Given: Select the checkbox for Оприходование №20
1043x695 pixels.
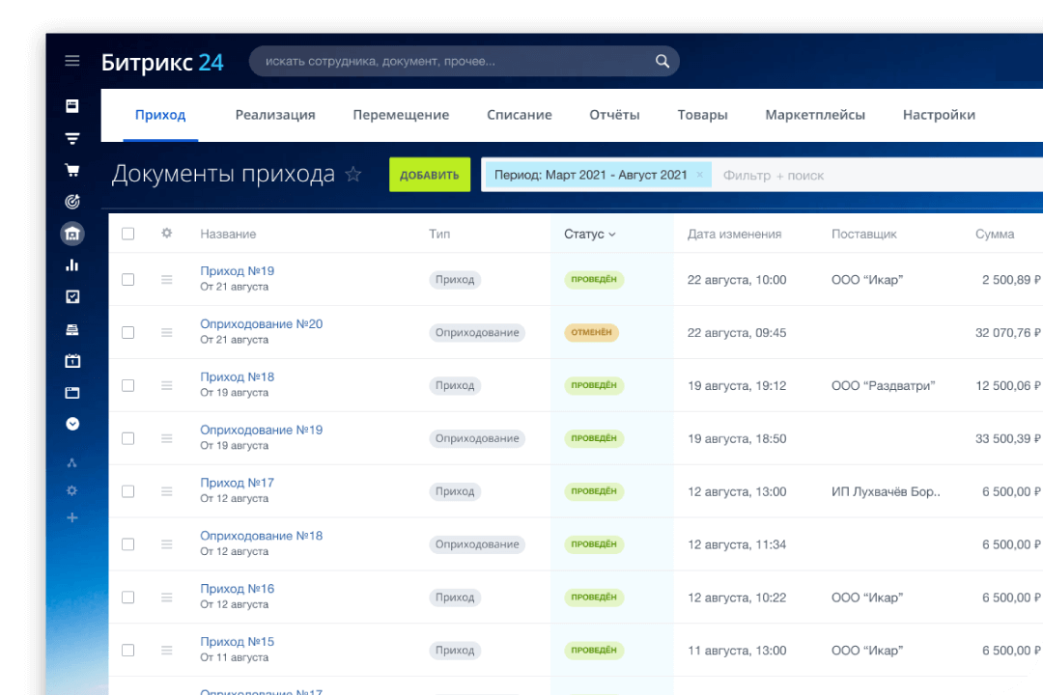Looking at the screenshot, I should click(127, 332).
